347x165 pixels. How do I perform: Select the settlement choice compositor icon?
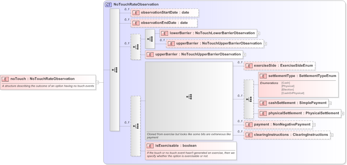click(249, 99)
